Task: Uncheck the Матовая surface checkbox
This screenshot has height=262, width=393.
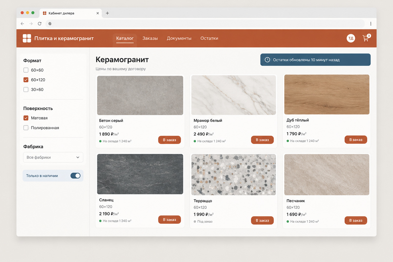Action: (x=26, y=118)
